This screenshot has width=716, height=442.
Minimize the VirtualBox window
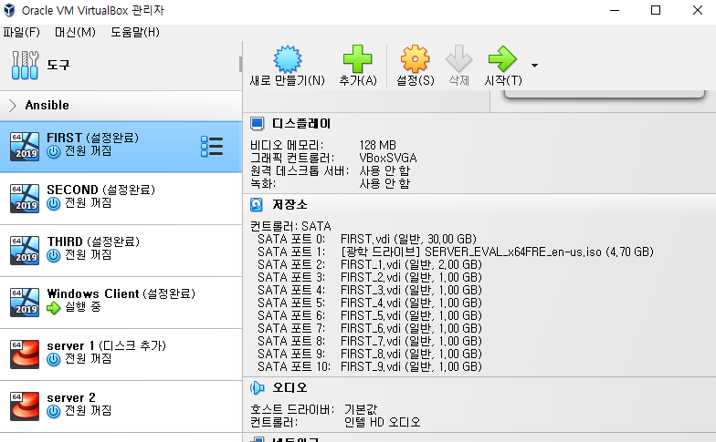[615, 10]
